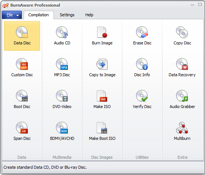205x175 pixels.
Task: Open the Boot Disc tool
Action: pyautogui.click(x=22, y=100)
